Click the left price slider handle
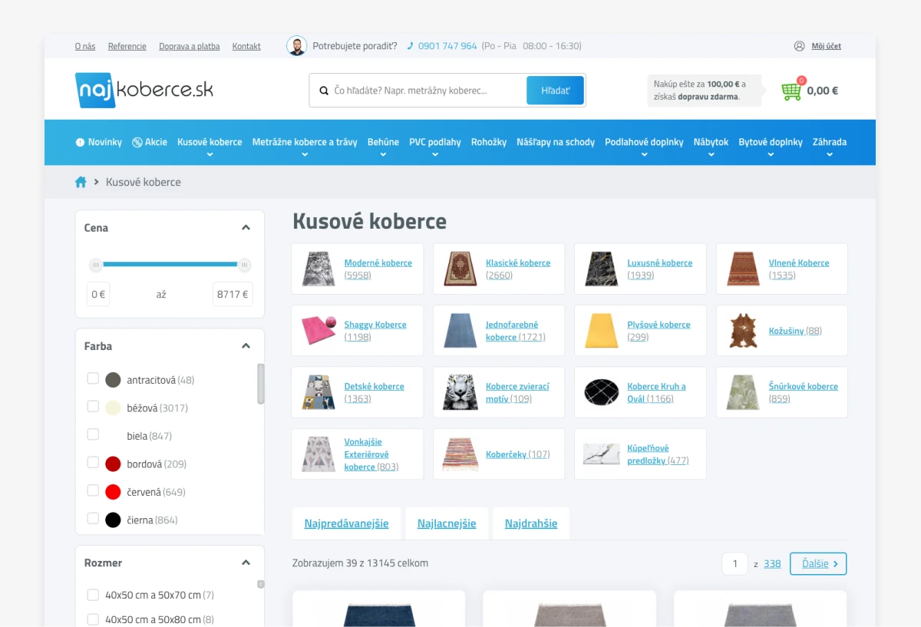921x627 pixels. [x=96, y=266]
